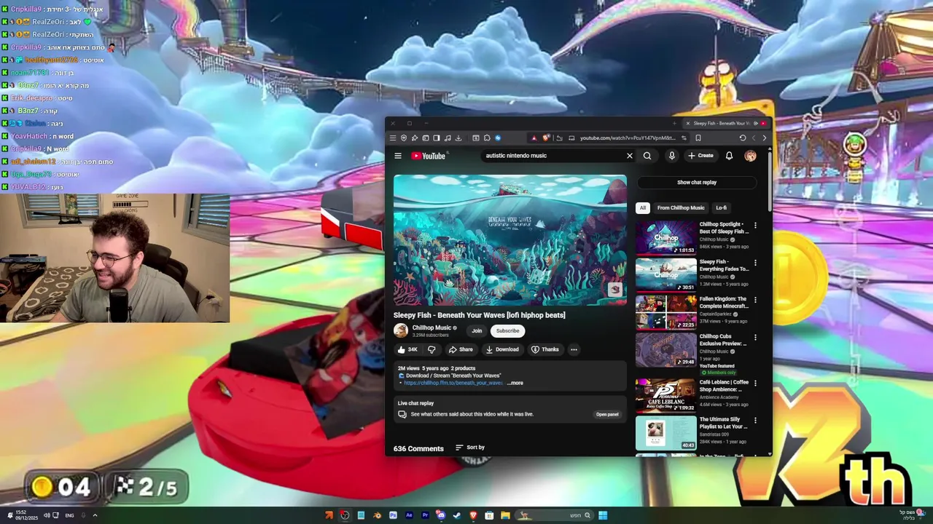Click the ENG language indicator in tray
933x524 pixels.
tap(69, 516)
